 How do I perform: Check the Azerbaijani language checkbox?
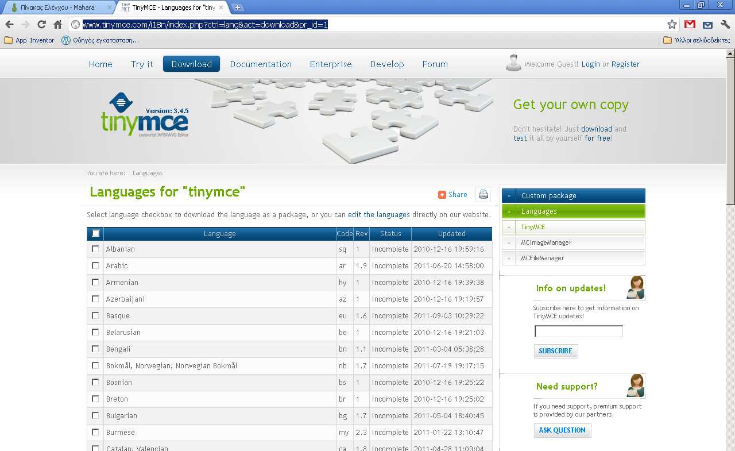[x=95, y=299]
